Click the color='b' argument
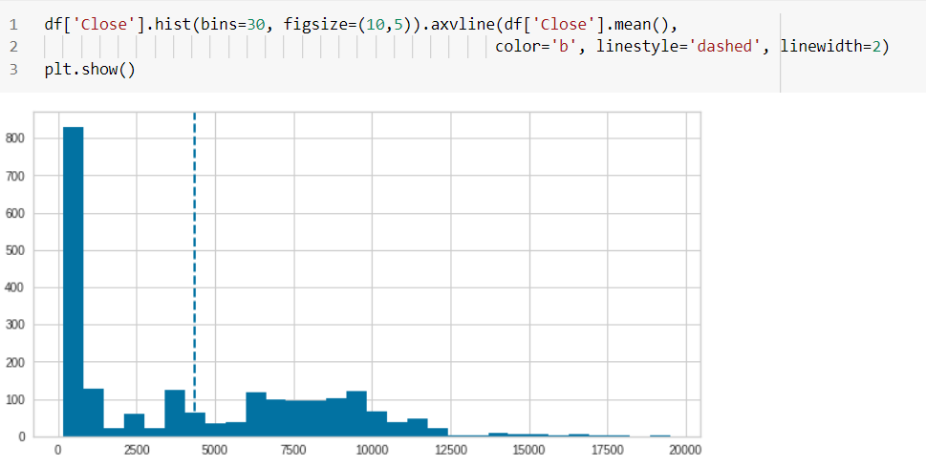 click(x=536, y=47)
